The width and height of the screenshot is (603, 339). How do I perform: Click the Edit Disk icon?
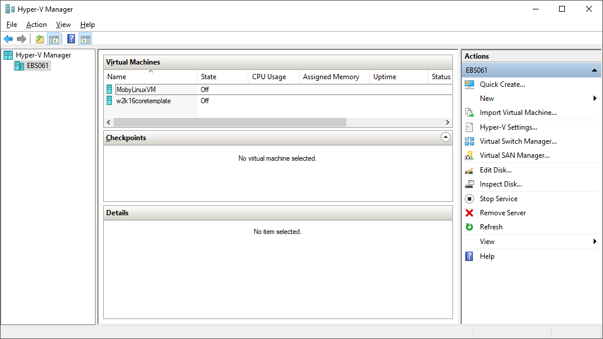click(469, 170)
